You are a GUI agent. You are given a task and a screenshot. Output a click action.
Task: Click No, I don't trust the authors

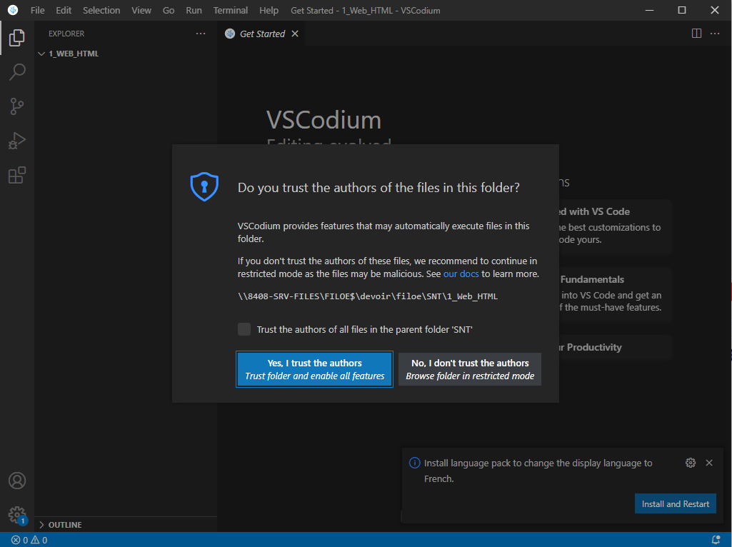pos(470,369)
